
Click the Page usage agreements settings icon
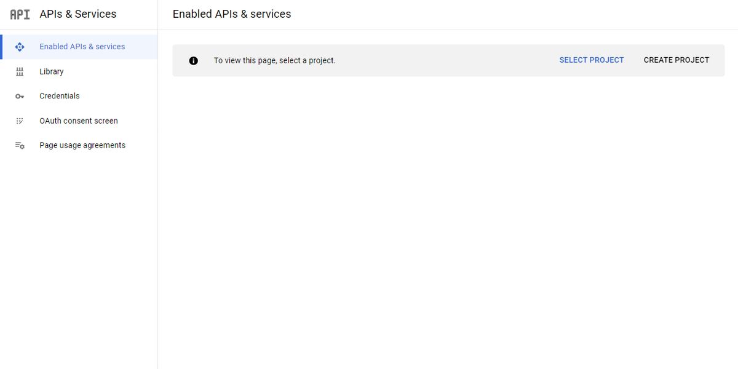(x=20, y=145)
